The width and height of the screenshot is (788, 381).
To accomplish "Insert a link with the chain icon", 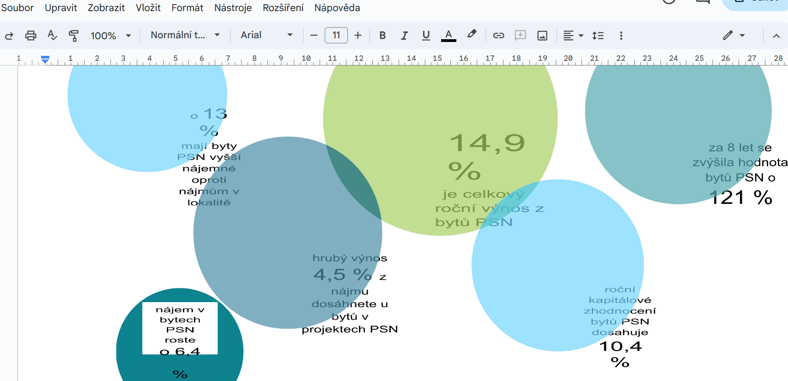I will tap(498, 36).
